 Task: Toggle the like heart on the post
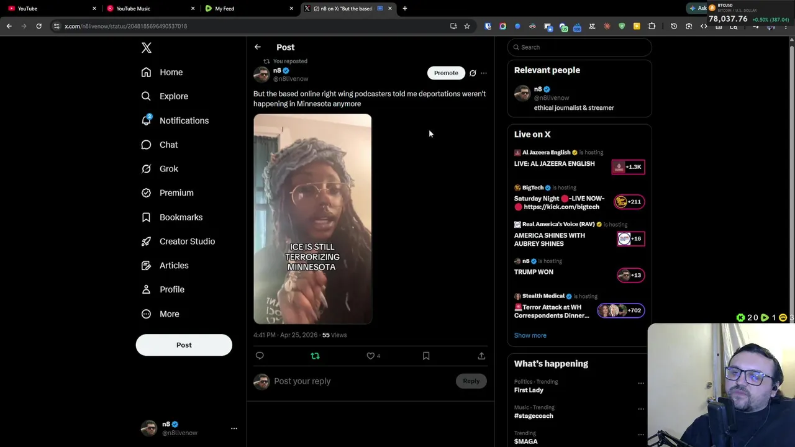(371, 356)
